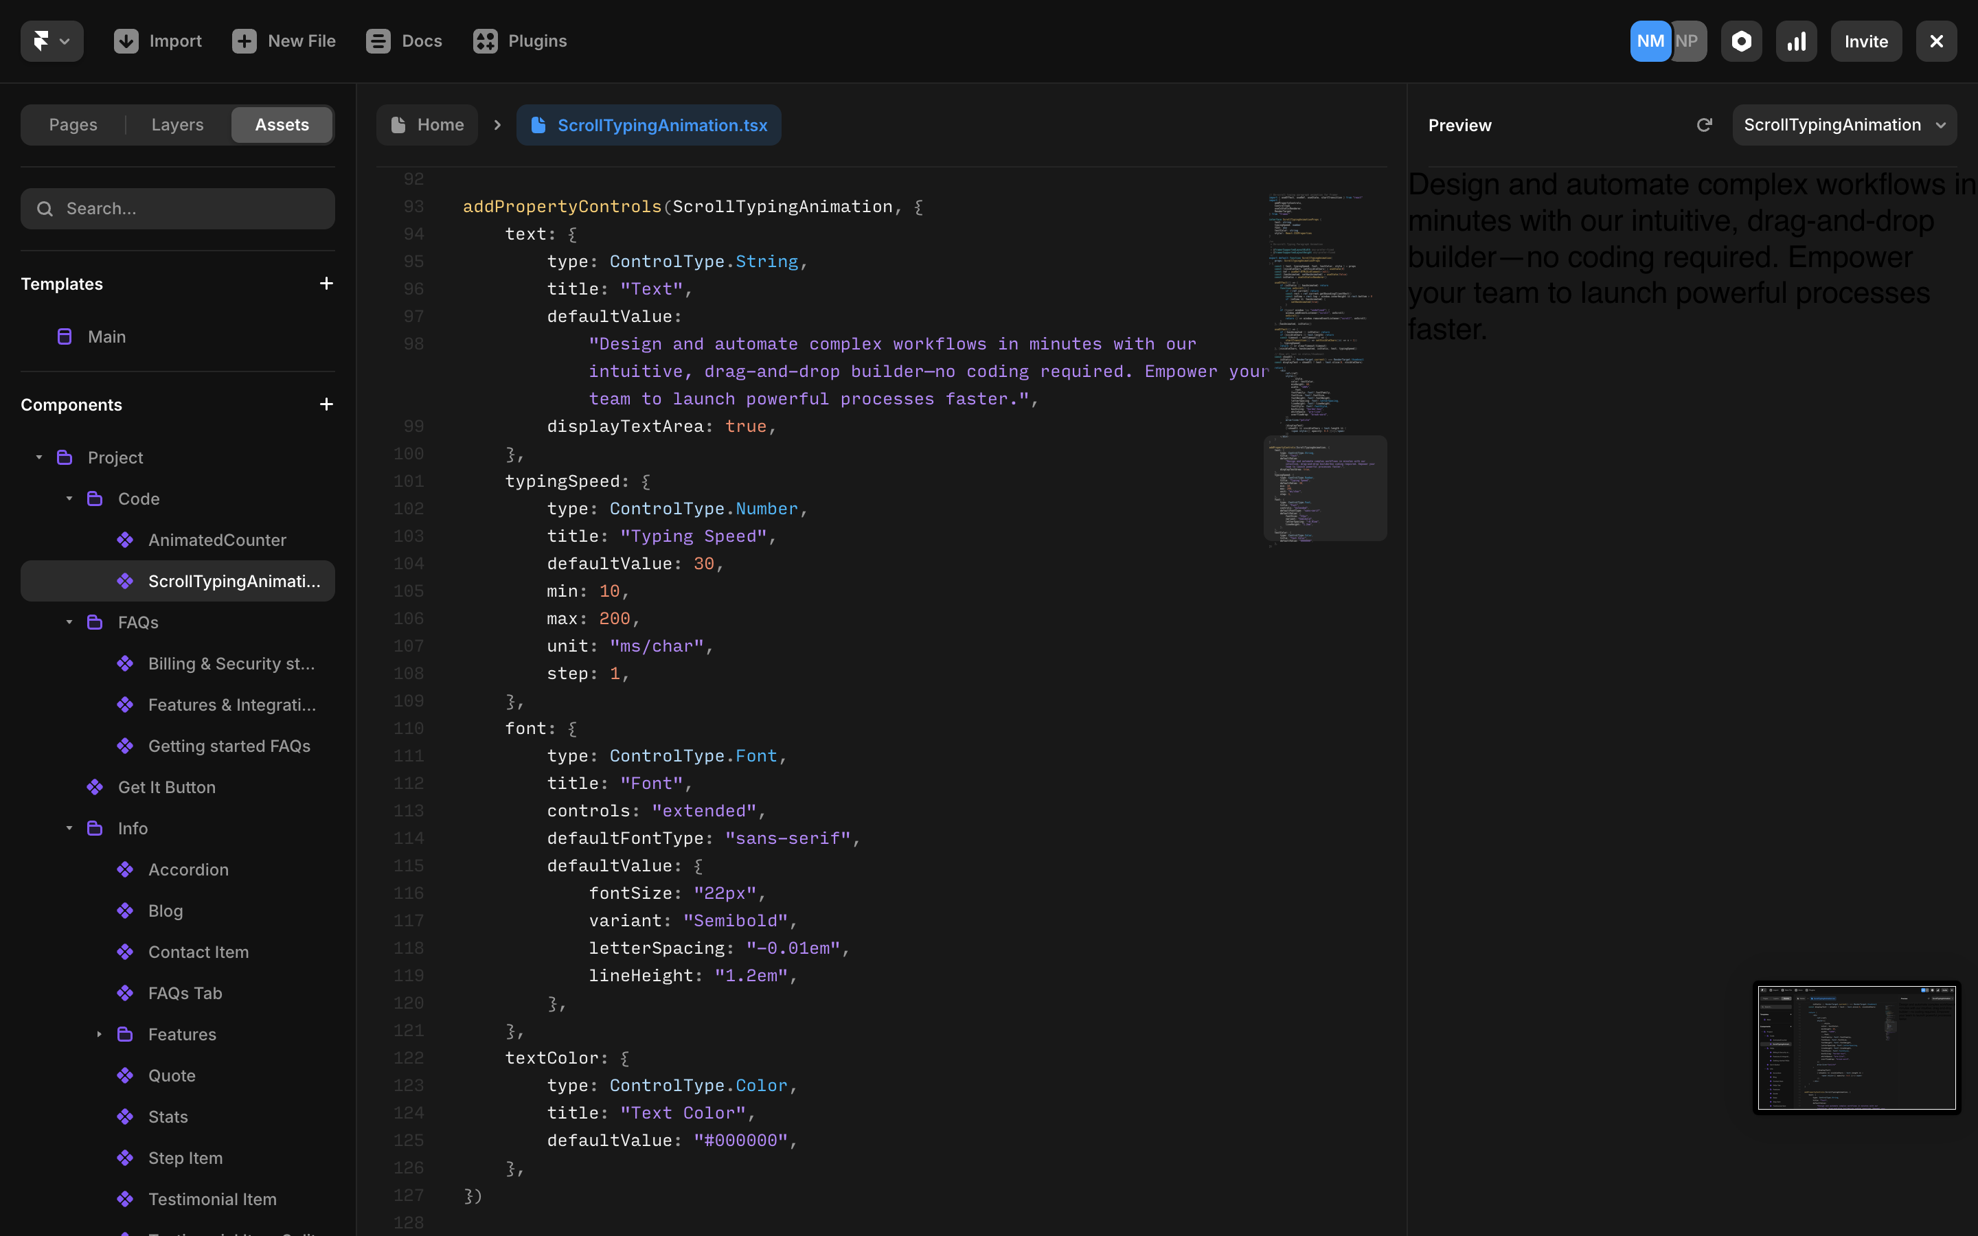Image resolution: width=1978 pixels, height=1236 pixels.
Task: Select the NP collaborator avatar
Action: click(1686, 40)
